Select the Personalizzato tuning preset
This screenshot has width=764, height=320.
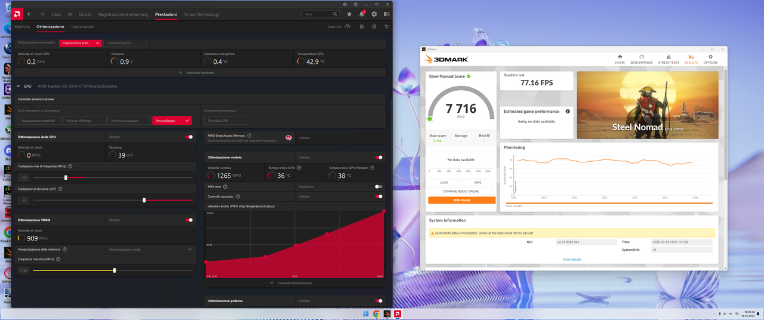click(x=172, y=121)
